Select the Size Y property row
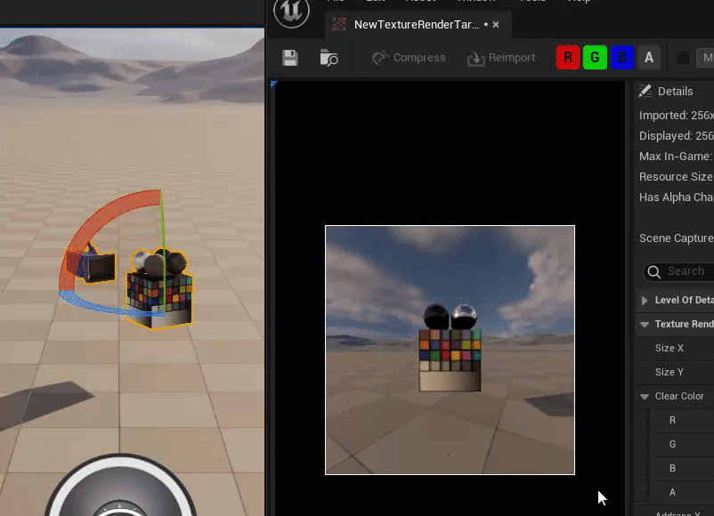The image size is (714, 516). [x=675, y=372]
